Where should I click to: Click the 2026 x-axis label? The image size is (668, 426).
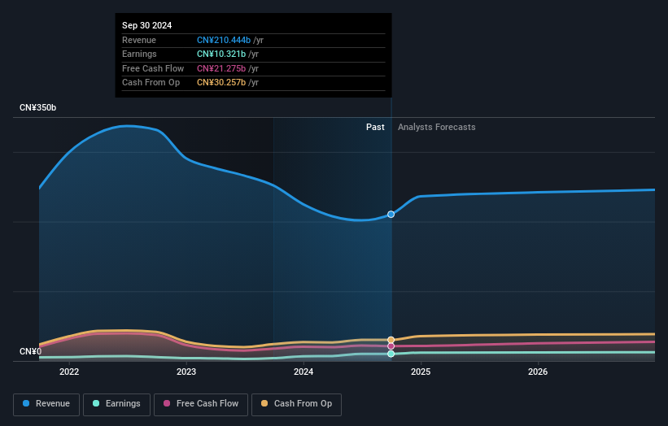tap(538, 372)
